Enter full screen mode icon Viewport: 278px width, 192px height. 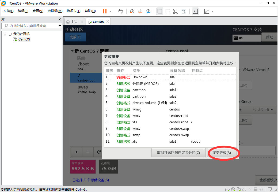coord(176,11)
